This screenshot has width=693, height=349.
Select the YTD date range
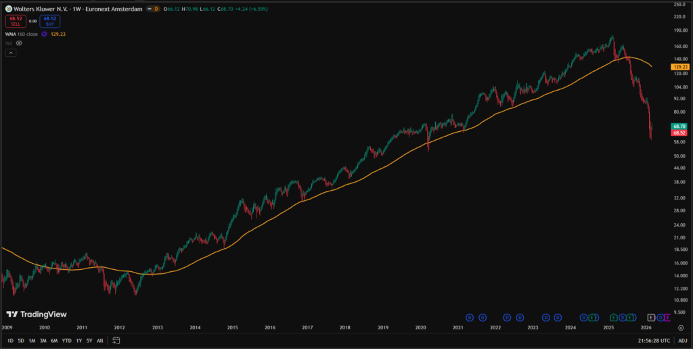tap(66, 340)
